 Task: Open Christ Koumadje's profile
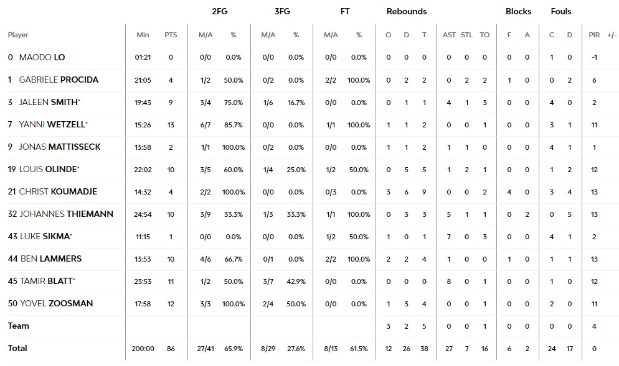pos(58,191)
